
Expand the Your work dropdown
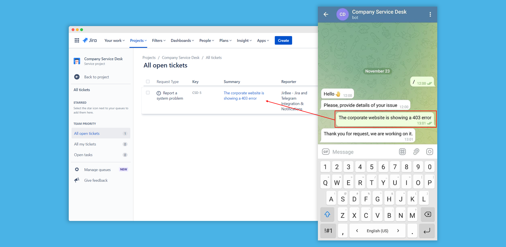pos(114,41)
